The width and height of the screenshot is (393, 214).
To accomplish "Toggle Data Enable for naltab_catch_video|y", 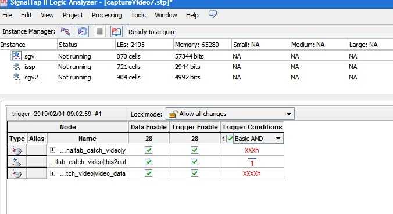I will pyautogui.click(x=149, y=150).
